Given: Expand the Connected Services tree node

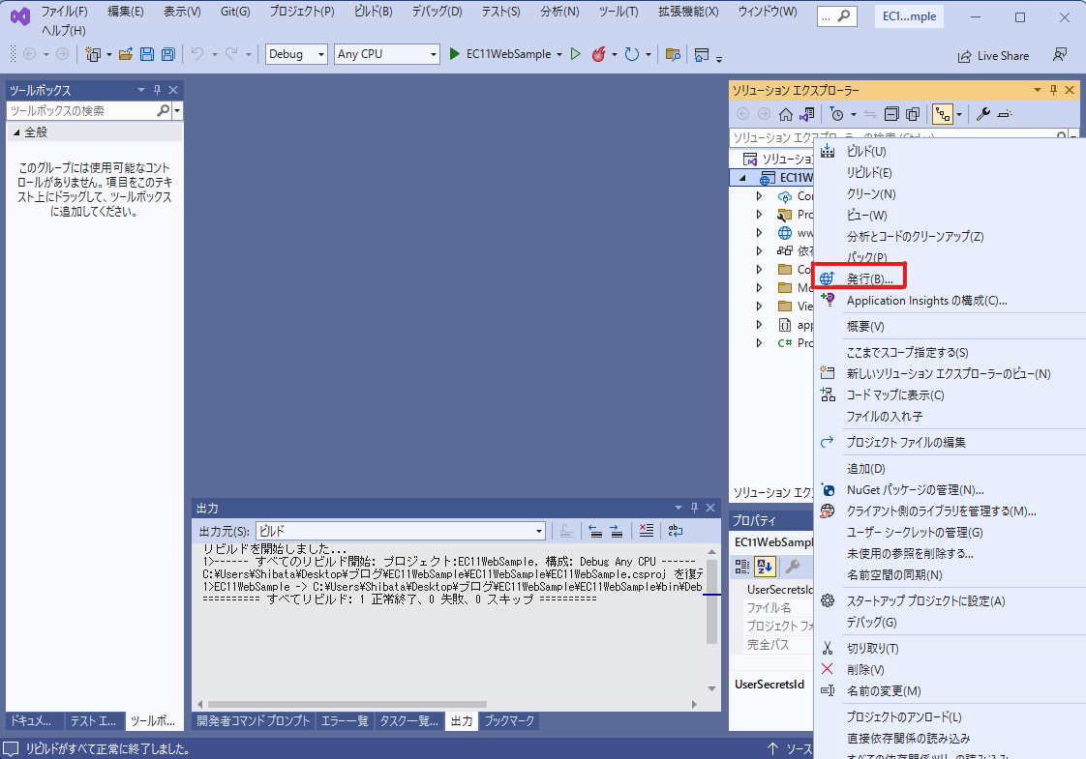Looking at the screenshot, I should [x=760, y=196].
